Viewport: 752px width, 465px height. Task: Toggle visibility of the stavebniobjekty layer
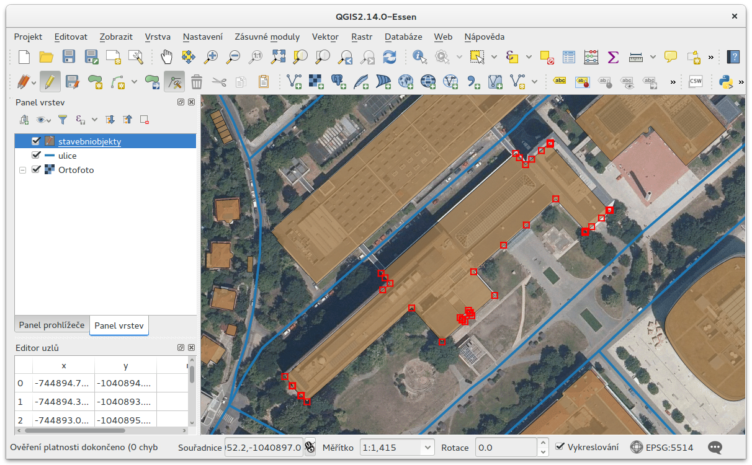click(x=36, y=141)
